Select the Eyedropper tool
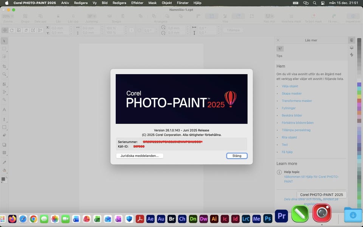The image size is (363, 227). 5,162
